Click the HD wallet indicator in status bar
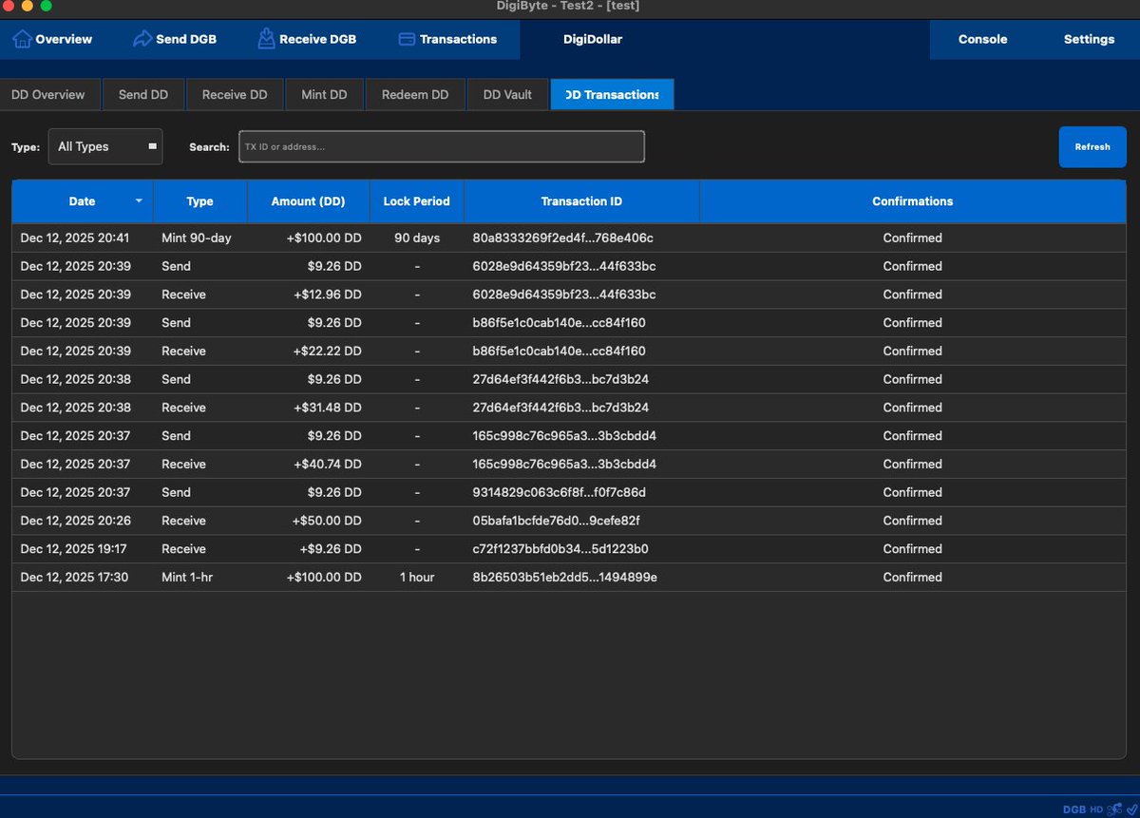The image size is (1140, 818). coord(1096,809)
